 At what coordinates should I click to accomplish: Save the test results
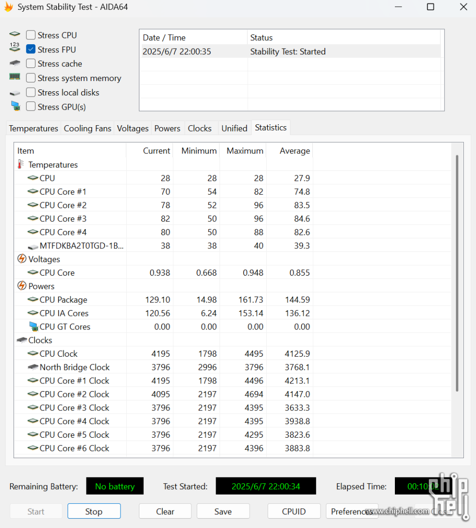(223, 511)
